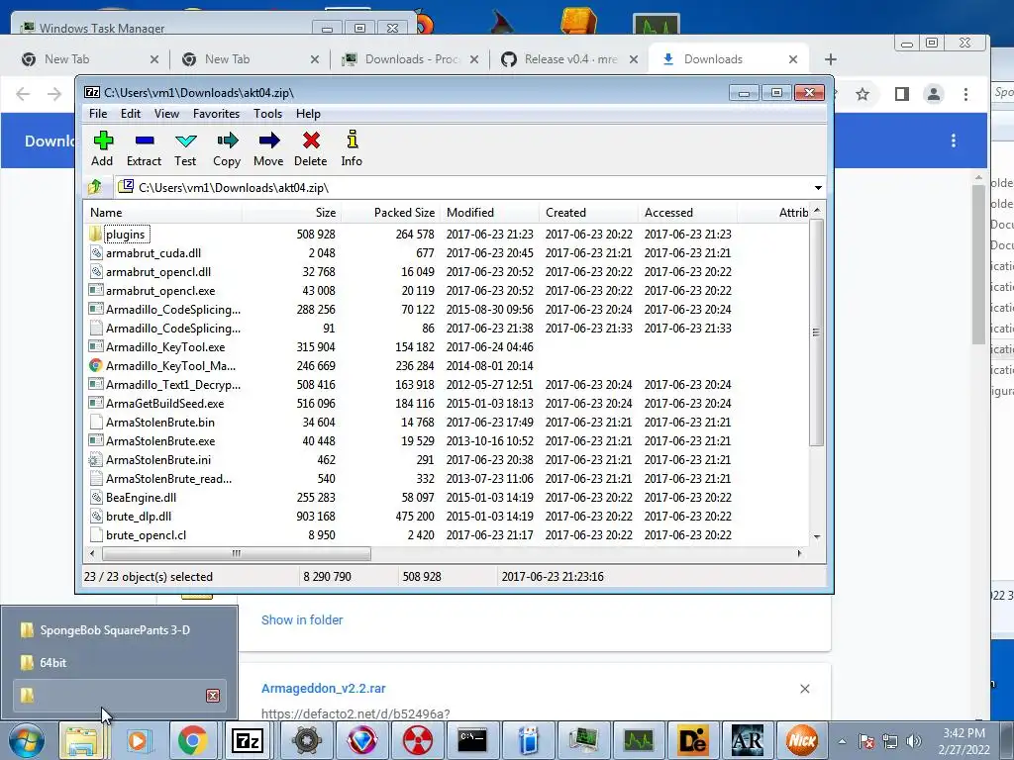Open the Help menu
This screenshot has width=1014, height=760.
309,114
